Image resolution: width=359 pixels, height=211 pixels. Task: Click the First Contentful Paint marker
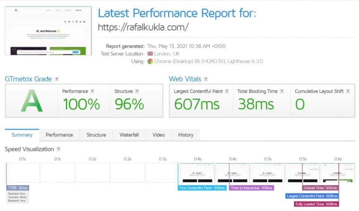[x=202, y=188]
